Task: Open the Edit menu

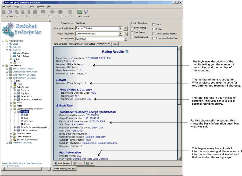Action: 9,6
